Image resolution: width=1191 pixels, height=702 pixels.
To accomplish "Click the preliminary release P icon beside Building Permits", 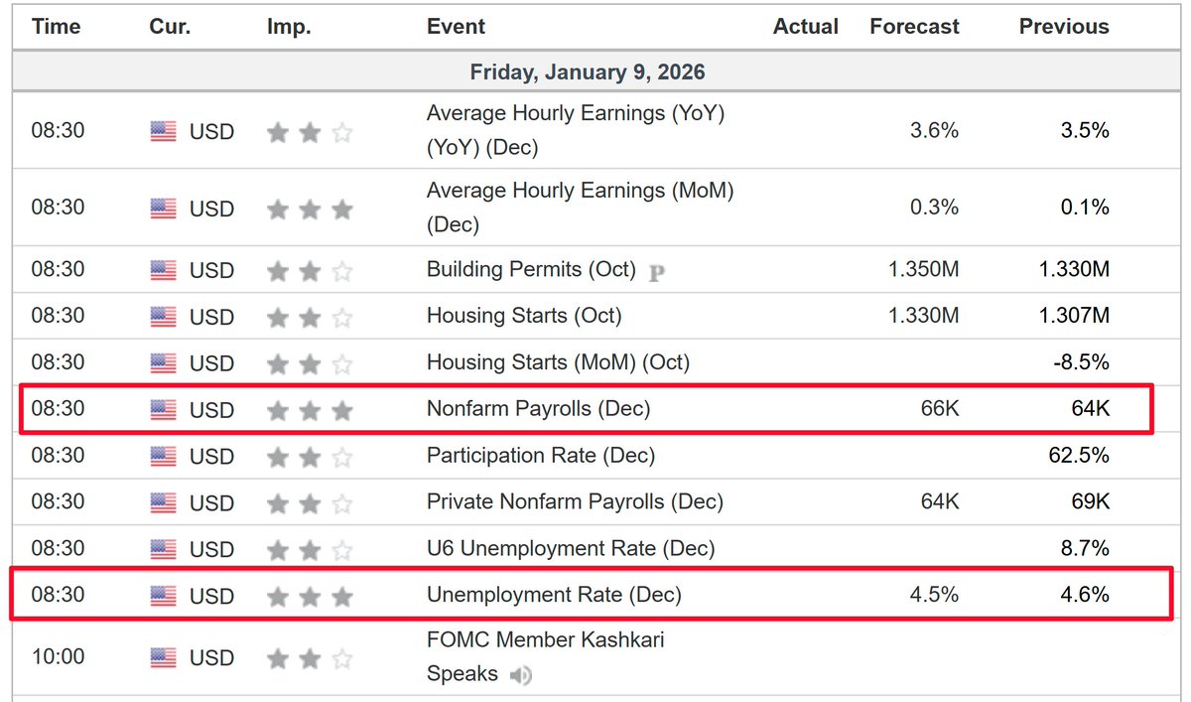I will click(x=656, y=272).
